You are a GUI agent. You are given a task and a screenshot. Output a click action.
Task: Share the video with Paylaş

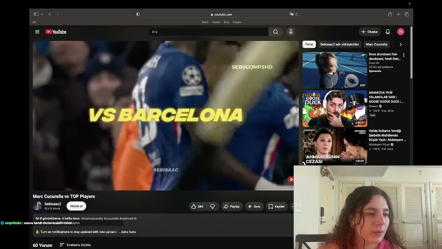pos(231,206)
